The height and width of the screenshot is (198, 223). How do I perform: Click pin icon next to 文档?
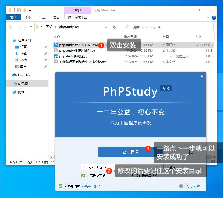tap(45, 60)
